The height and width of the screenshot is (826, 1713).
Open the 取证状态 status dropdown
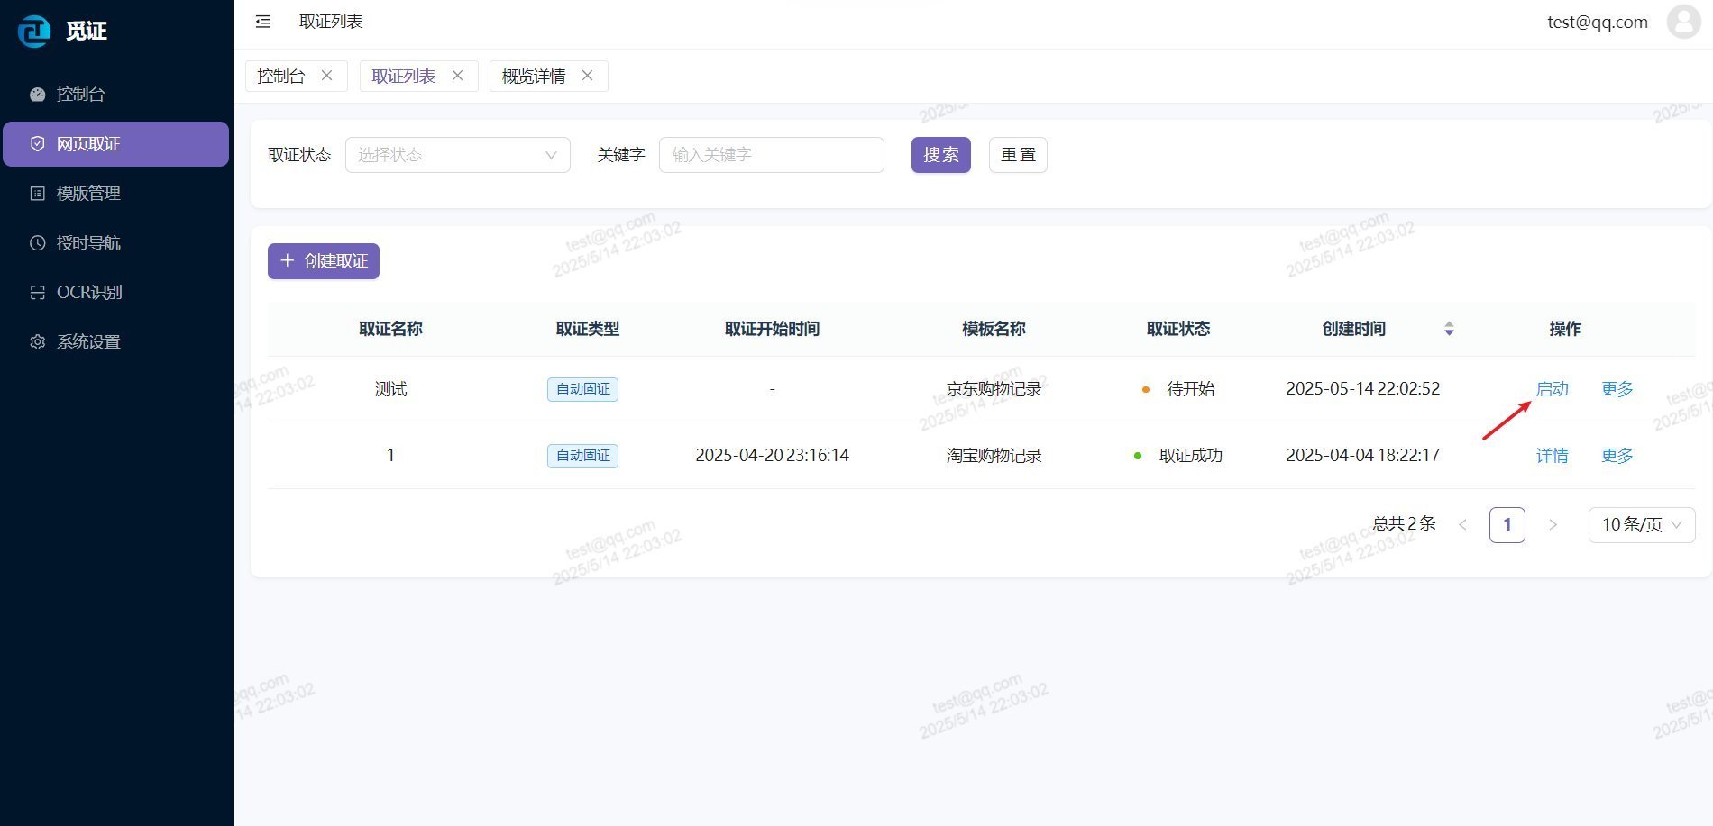457,155
